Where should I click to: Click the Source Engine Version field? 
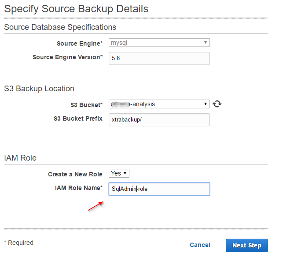(x=159, y=58)
